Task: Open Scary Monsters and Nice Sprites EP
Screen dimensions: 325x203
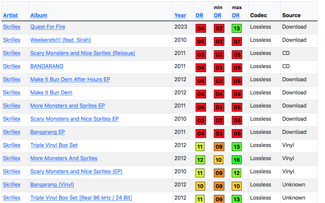Action: [74, 119]
